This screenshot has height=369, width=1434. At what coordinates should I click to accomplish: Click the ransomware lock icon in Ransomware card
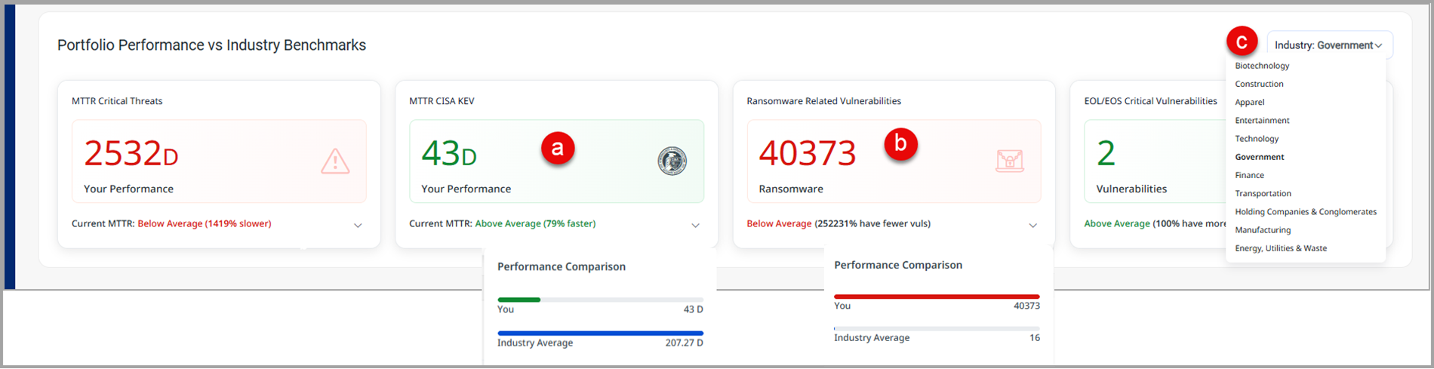click(1009, 161)
